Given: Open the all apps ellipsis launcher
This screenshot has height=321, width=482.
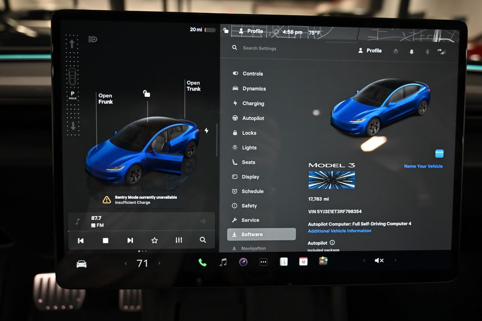Looking at the screenshot, I should (x=263, y=262).
